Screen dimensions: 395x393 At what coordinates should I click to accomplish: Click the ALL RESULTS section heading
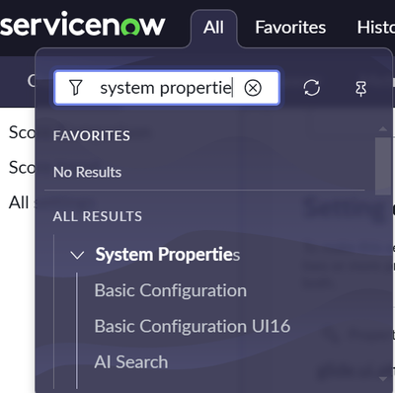click(x=98, y=216)
